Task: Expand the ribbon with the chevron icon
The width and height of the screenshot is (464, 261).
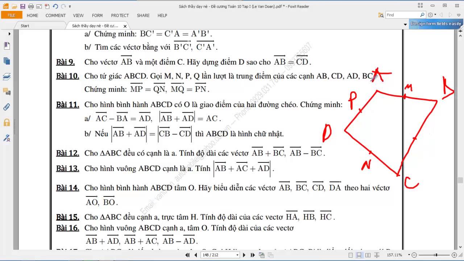Action: pyautogui.click(x=459, y=15)
